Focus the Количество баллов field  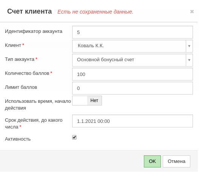133,74
